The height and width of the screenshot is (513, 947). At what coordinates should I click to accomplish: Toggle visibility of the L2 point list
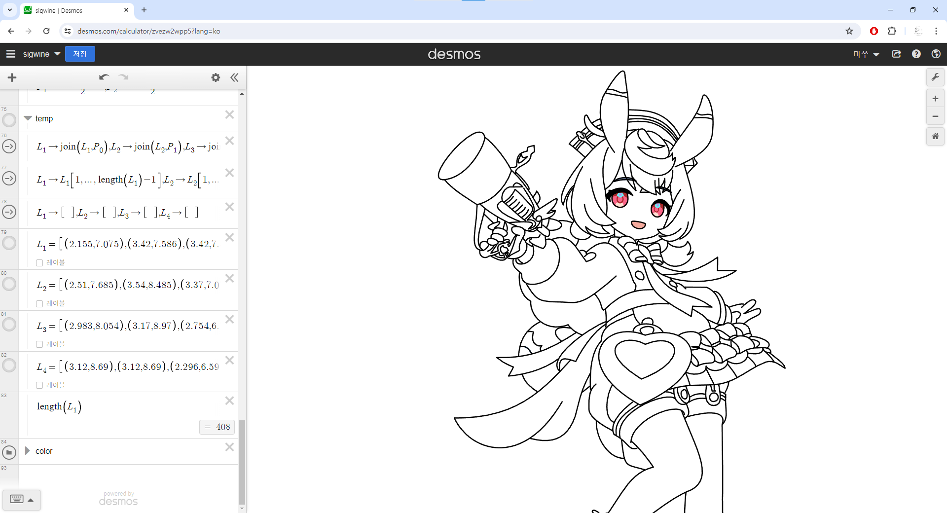tap(9, 284)
